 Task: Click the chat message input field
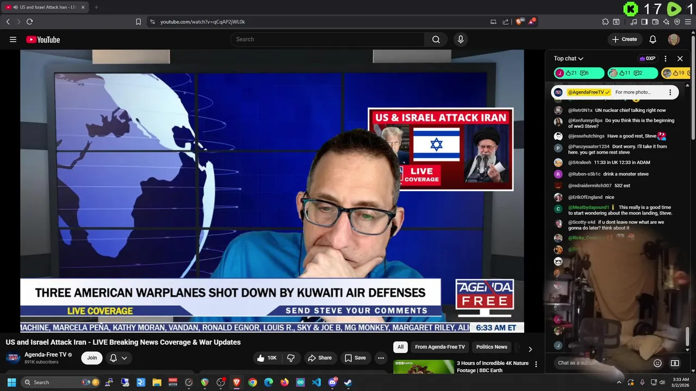tap(601, 363)
